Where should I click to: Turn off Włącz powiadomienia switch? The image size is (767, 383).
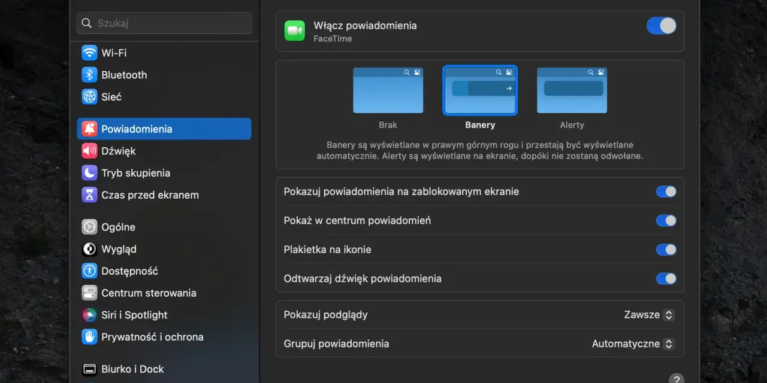pos(662,26)
